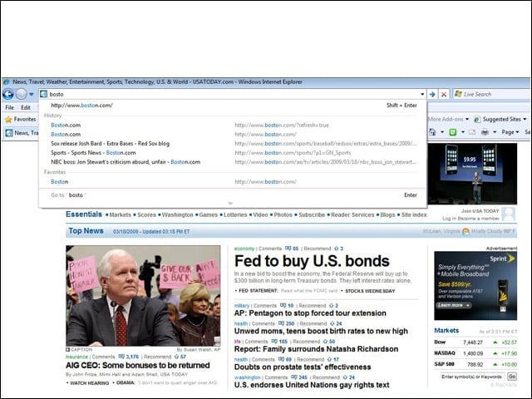
Task: Select the top http://www.boston.com/ autocomplete suggestion
Action: tap(233, 106)
